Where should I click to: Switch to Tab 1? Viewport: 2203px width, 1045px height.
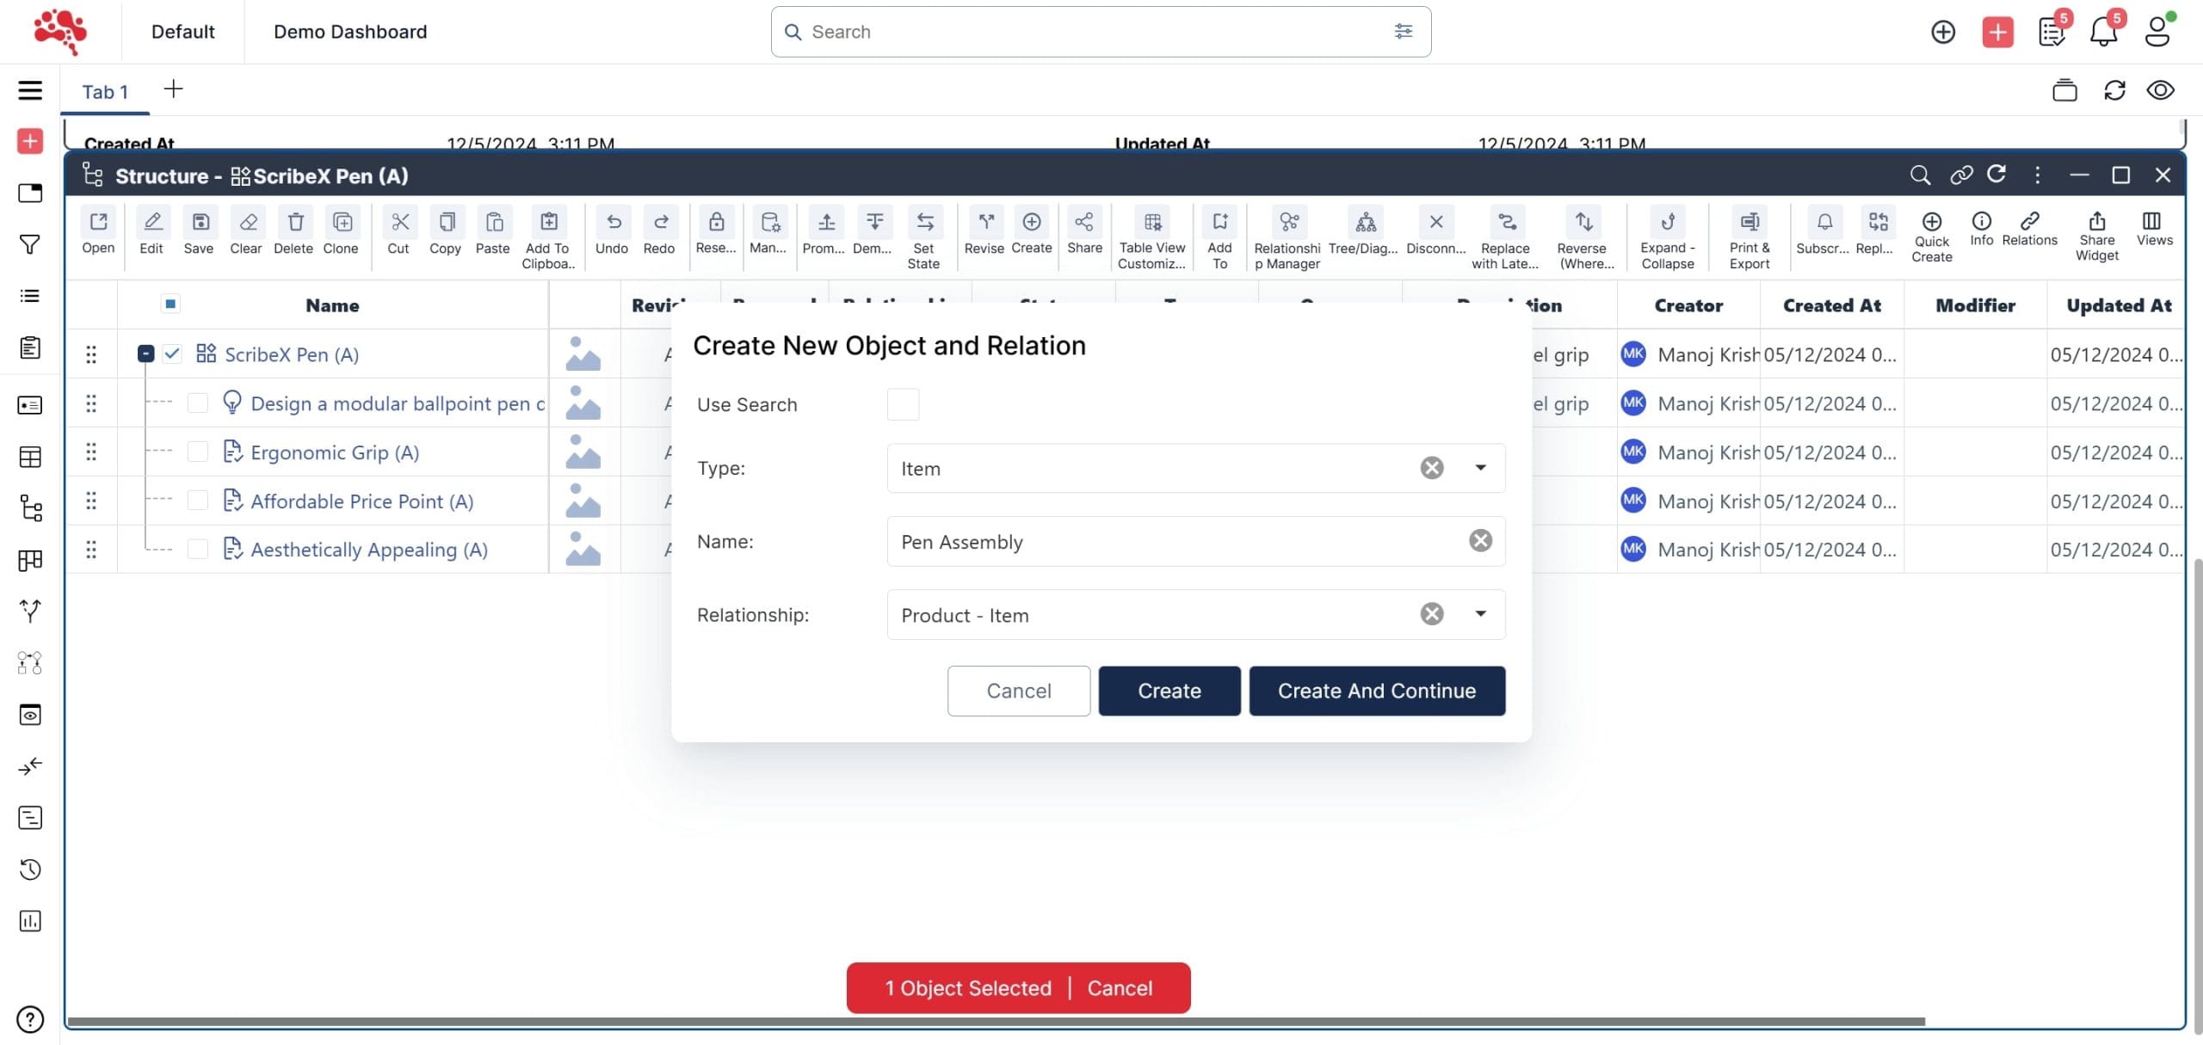click(105, 92)
